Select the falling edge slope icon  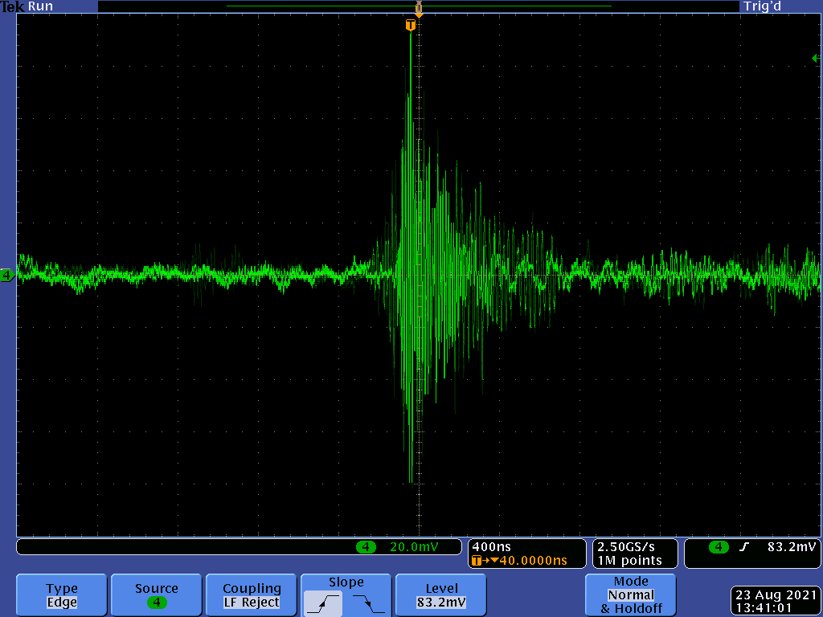click(369, 603)
